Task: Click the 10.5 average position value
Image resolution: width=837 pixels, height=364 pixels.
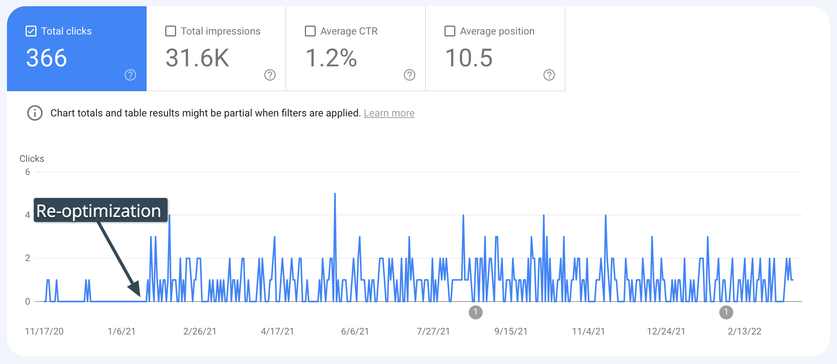Action: (469, 58)
